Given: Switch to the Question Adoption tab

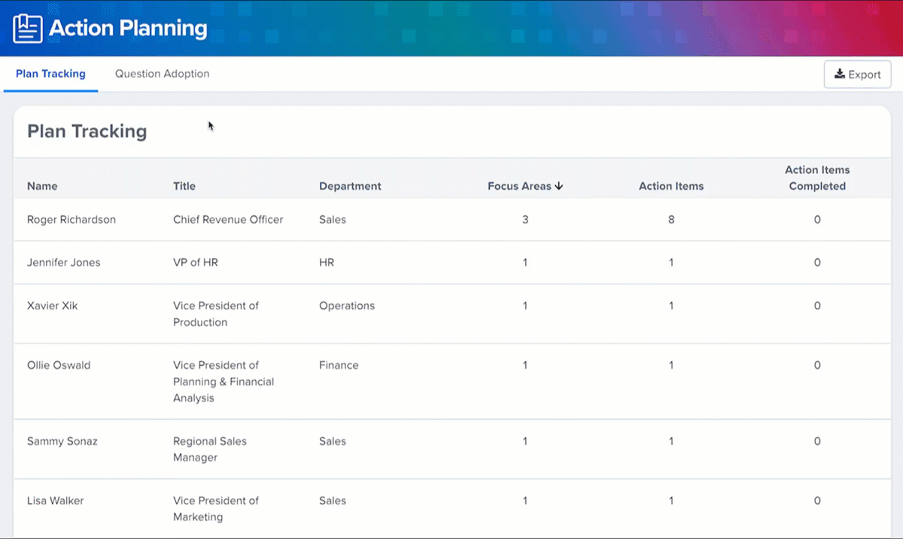Looking at the screenshot, I should [x=162, y=74].
